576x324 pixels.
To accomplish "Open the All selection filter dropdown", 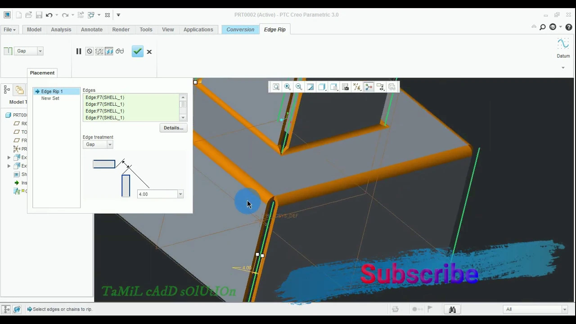I will click(535, 309).
